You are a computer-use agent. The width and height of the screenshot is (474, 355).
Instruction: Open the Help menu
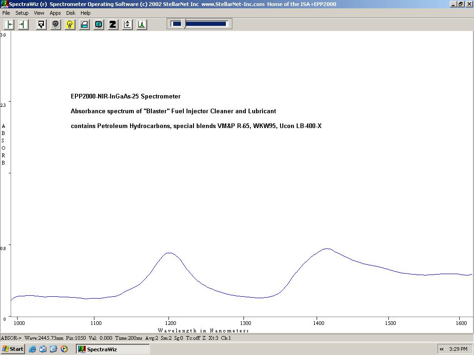[x=85, y=13]
